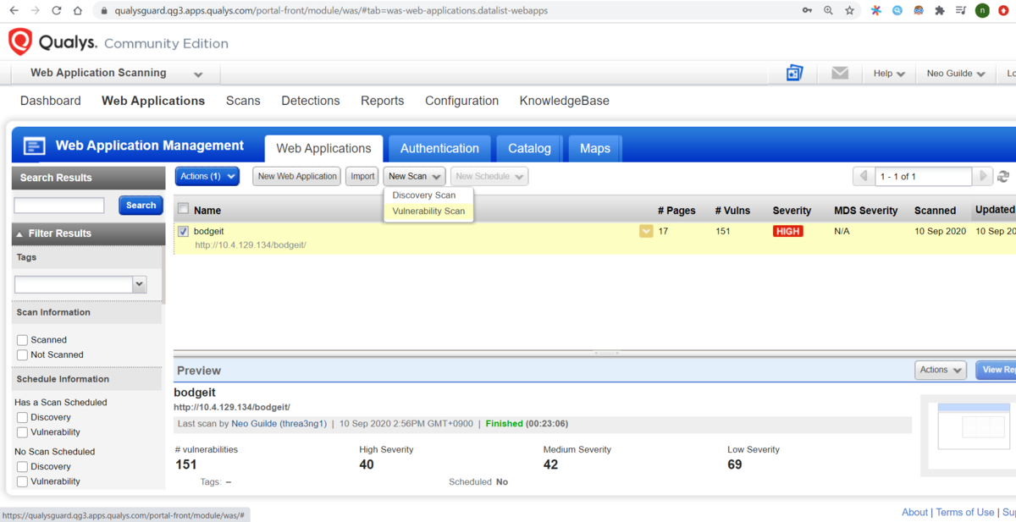The height and width of the screenshot is (522, 1016).
Task: Sort by # Vulns column header
Action: pos(734,211)
